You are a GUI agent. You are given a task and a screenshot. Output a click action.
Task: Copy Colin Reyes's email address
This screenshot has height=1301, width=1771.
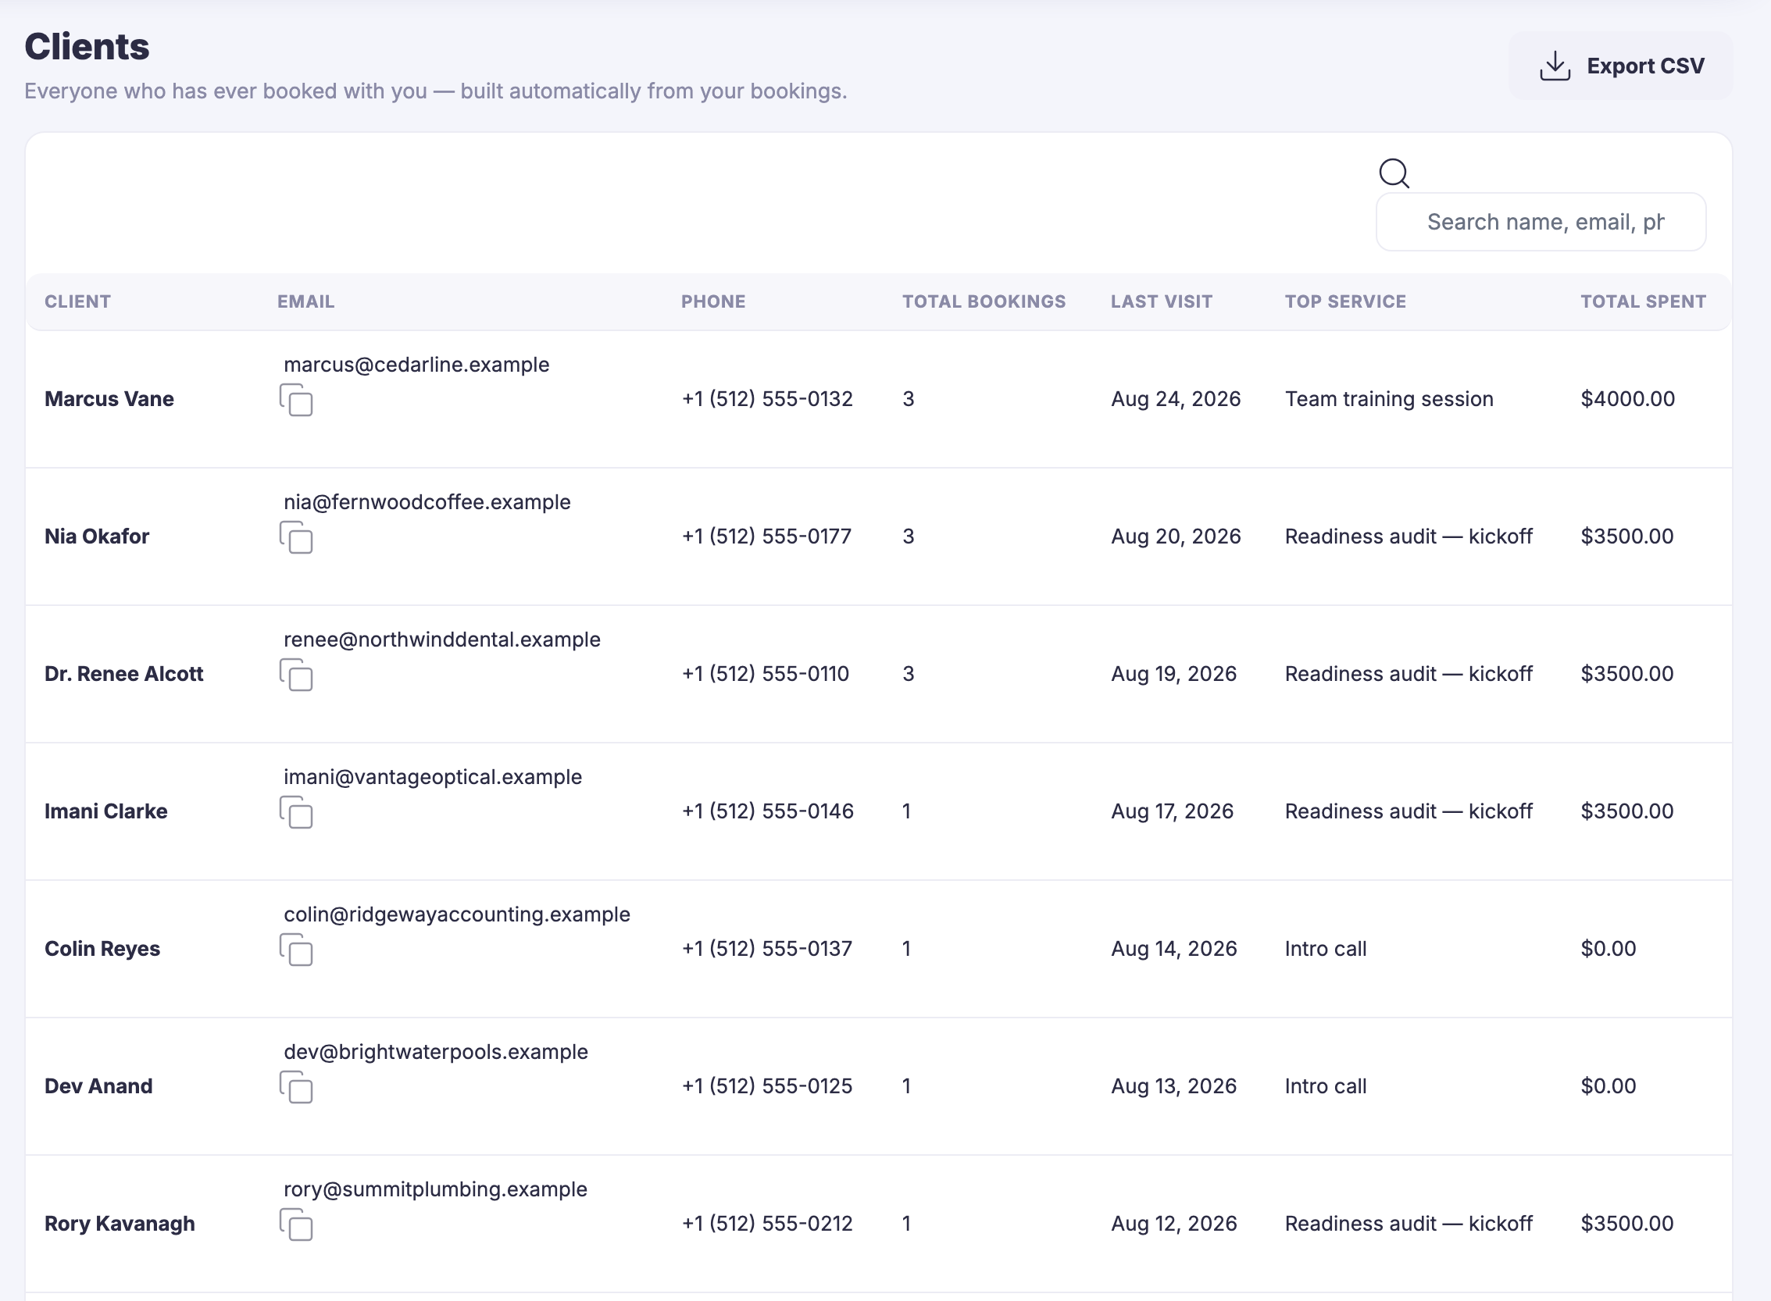tap(296, 950)
